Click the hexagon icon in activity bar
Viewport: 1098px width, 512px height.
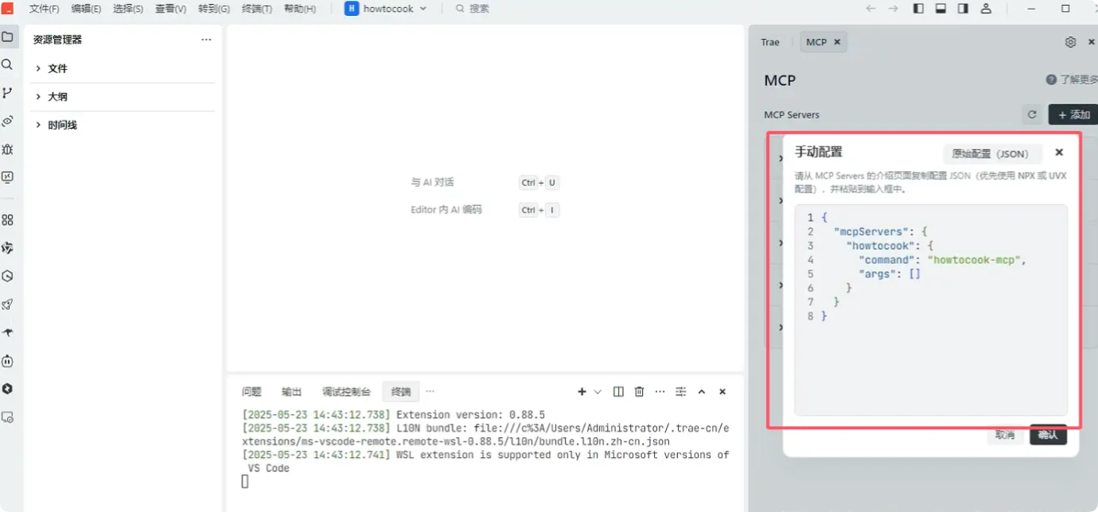pos(7,277)
